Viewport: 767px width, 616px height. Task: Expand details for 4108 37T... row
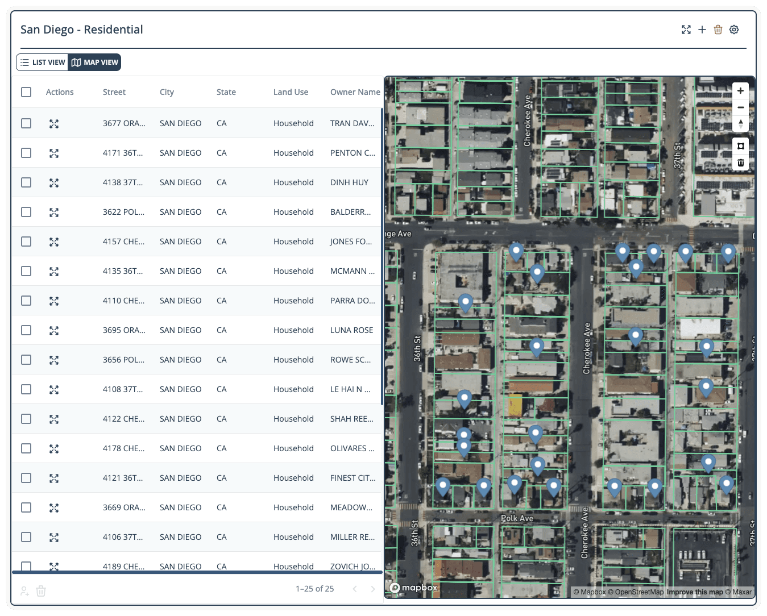pos(54,390)
